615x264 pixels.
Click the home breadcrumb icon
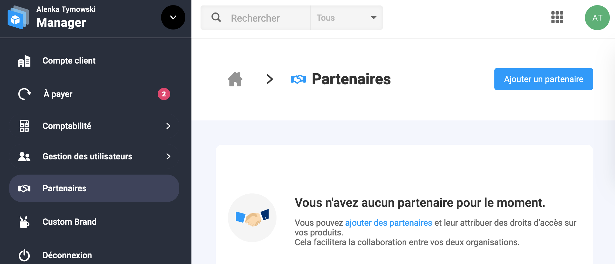tap(235, 79)
